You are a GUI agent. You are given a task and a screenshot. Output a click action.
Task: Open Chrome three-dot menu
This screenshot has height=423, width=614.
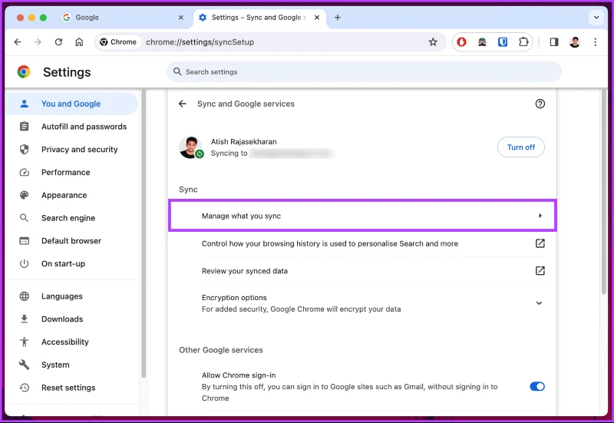[596, 42]
